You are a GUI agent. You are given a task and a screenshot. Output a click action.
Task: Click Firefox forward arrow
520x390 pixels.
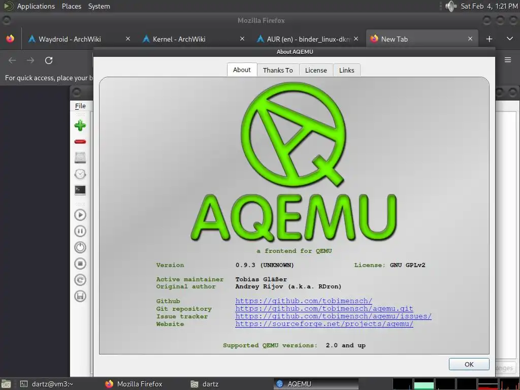pyautogui.click(x=30, y=60)
